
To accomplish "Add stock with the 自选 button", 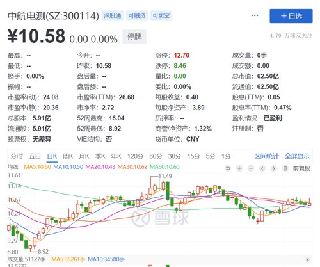I will click(291, 16).
